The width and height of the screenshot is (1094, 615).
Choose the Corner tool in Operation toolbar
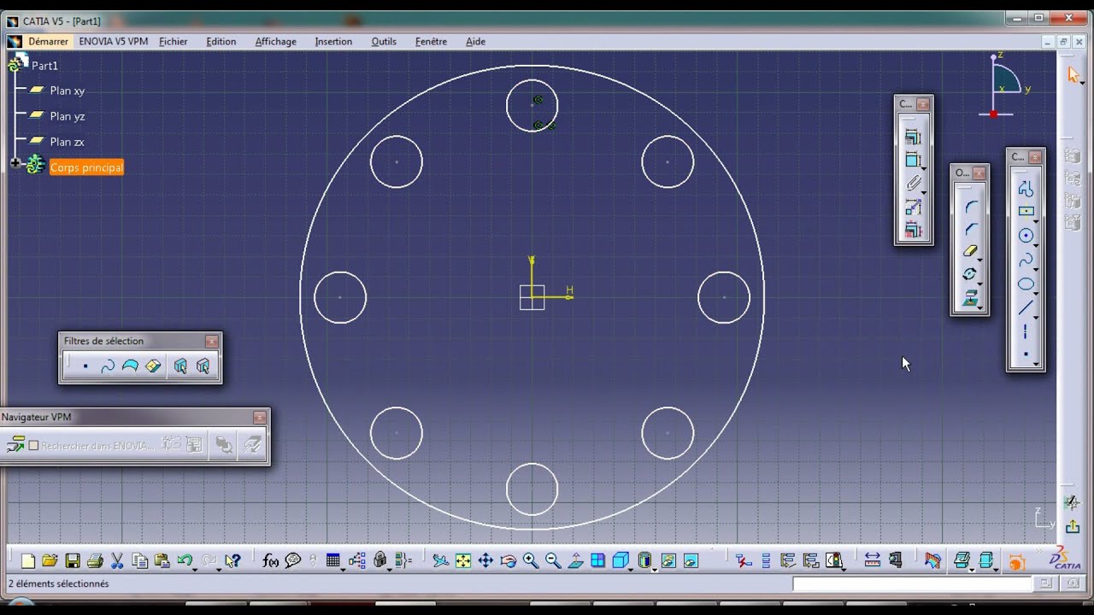pos(970,206)
